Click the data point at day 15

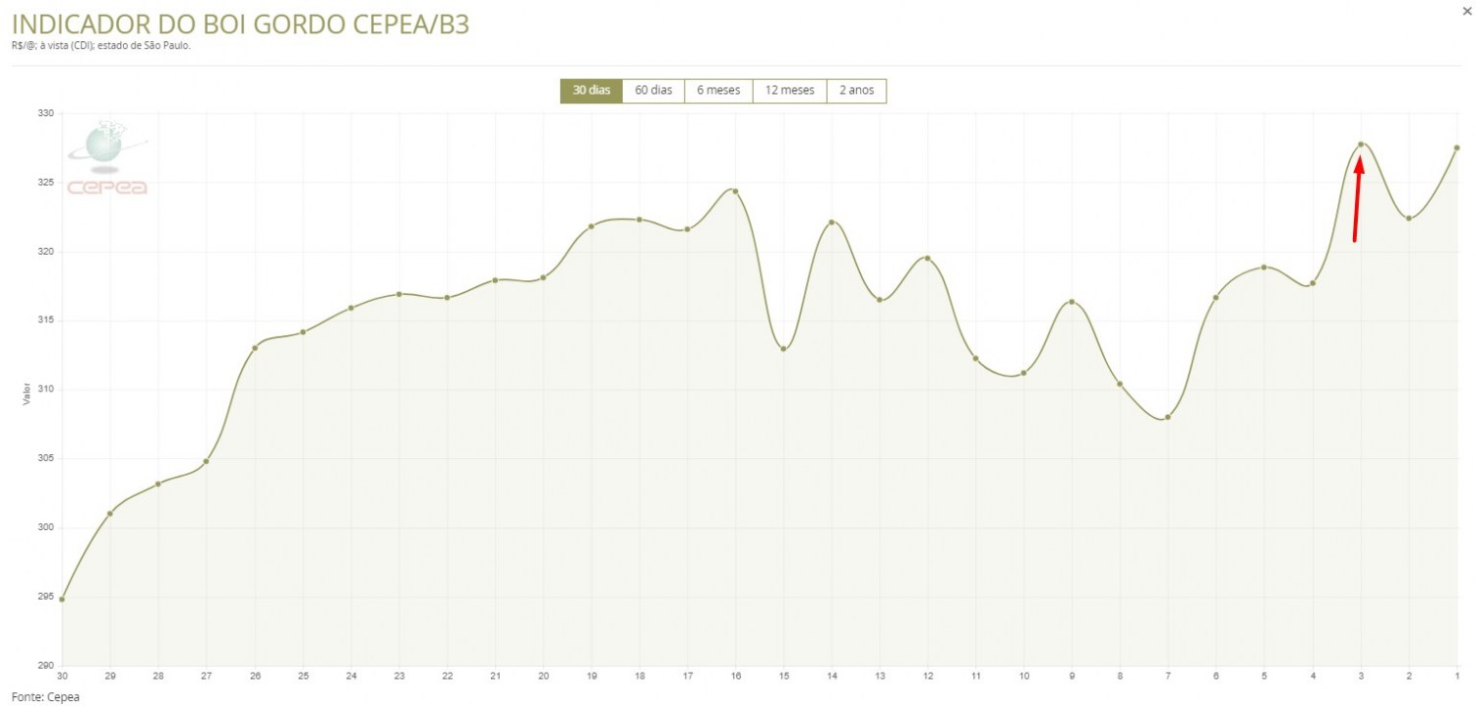(783, 348)
